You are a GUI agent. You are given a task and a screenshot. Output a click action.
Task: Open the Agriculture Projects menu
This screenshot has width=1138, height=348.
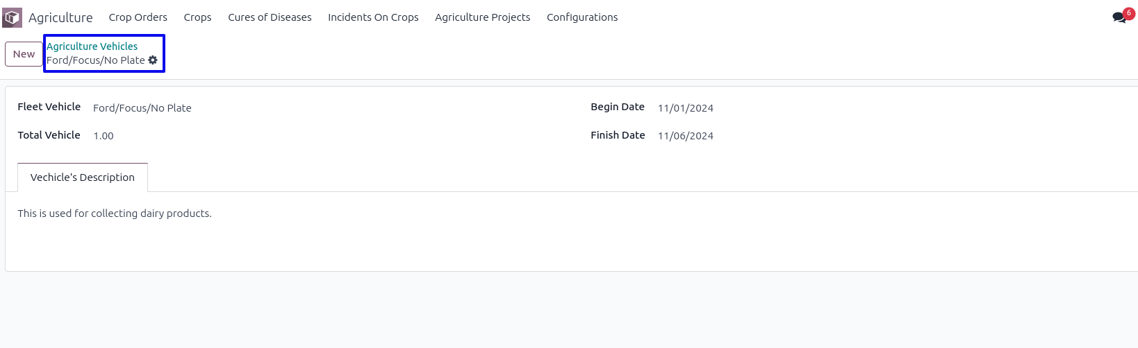pos(482,17)
